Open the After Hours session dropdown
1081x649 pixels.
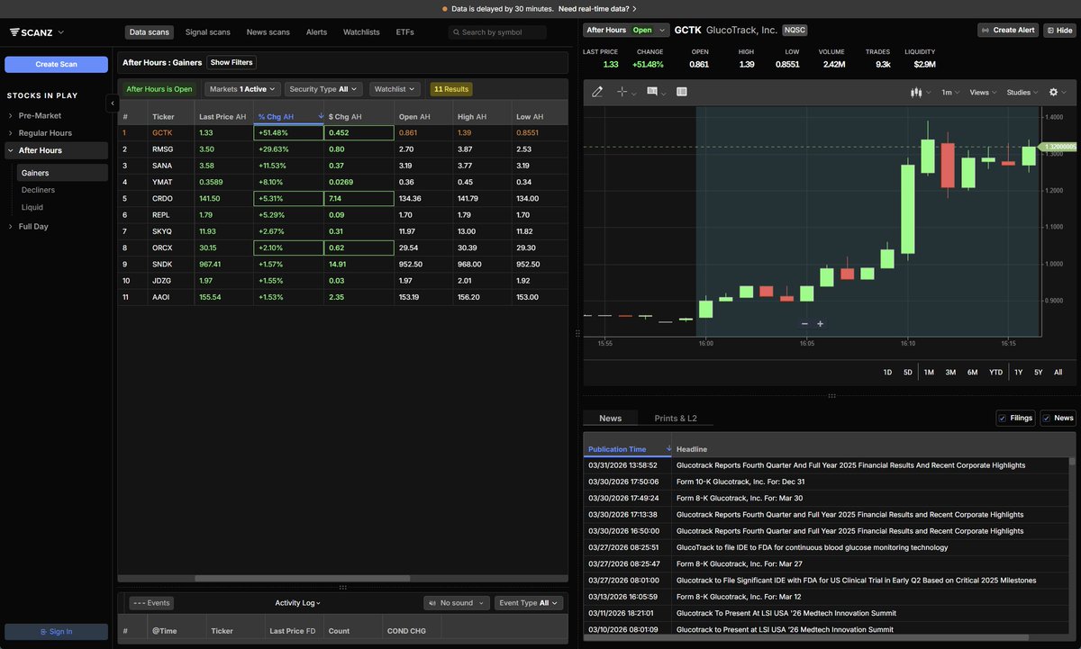tap(626, 30)
